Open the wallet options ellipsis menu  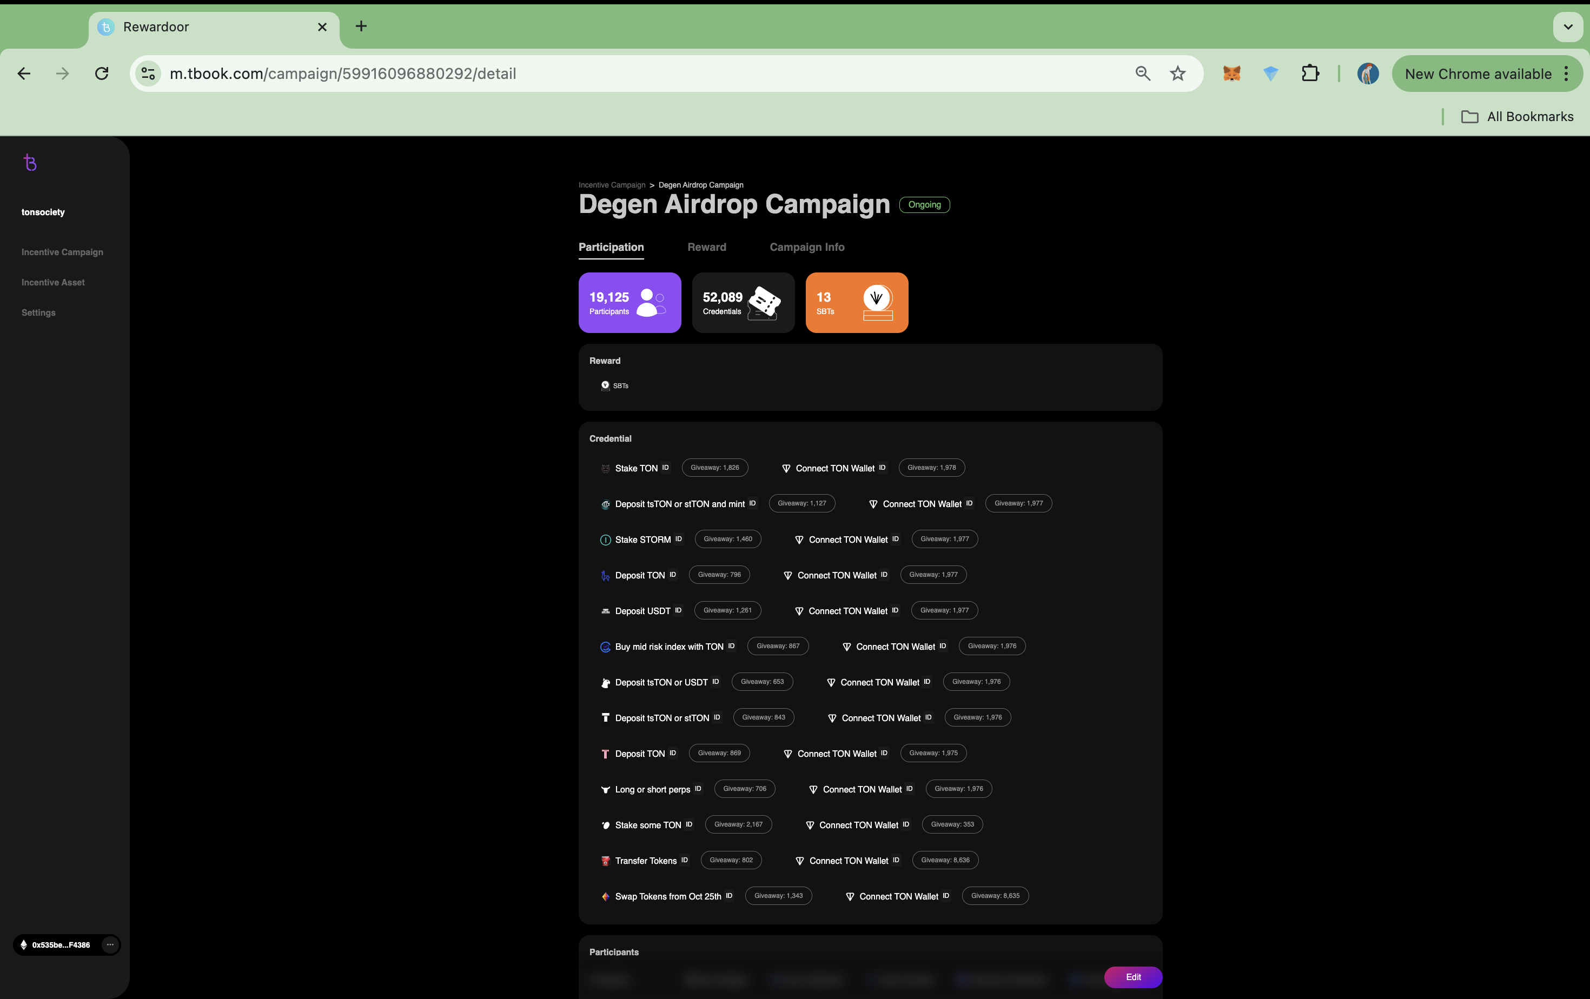[x=110, y=944]
